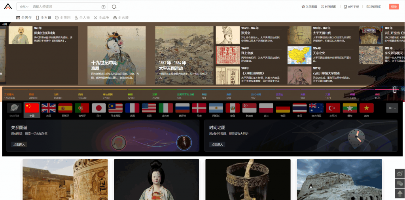Open 关系图谱 in the top bar
Screen dimensions: 405x200
pos(309,7)
